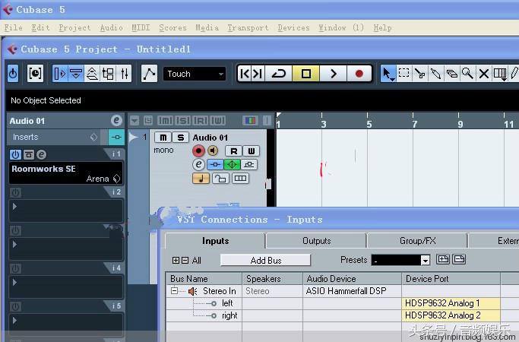Select the Object Selection arrow tool

[x=388, y=73]
